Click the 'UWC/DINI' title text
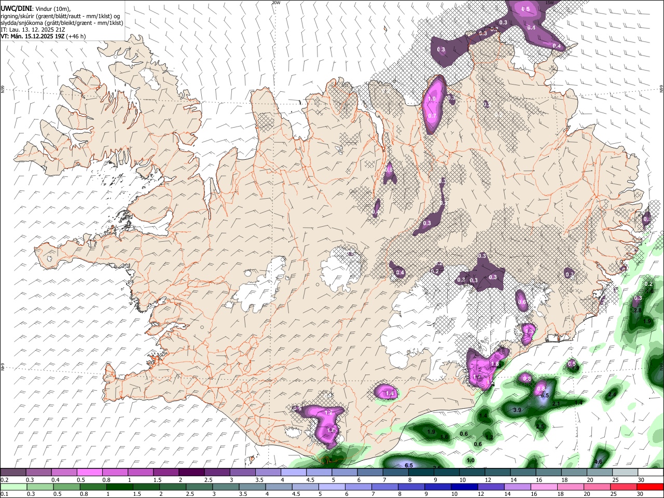Viewport: 664px width, 498px height. (15, 8)
